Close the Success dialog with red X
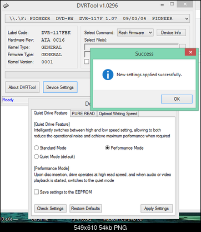Image resolution: width=201 pixels, height=232 pixels. coord(190,52)
